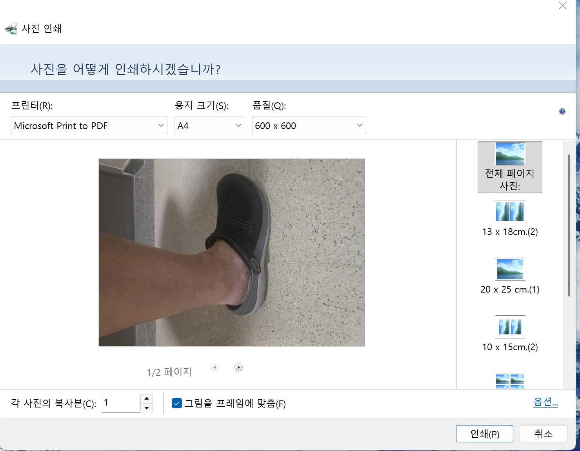
Task: Go to the next preview page arrow
Action: (238, 367)
